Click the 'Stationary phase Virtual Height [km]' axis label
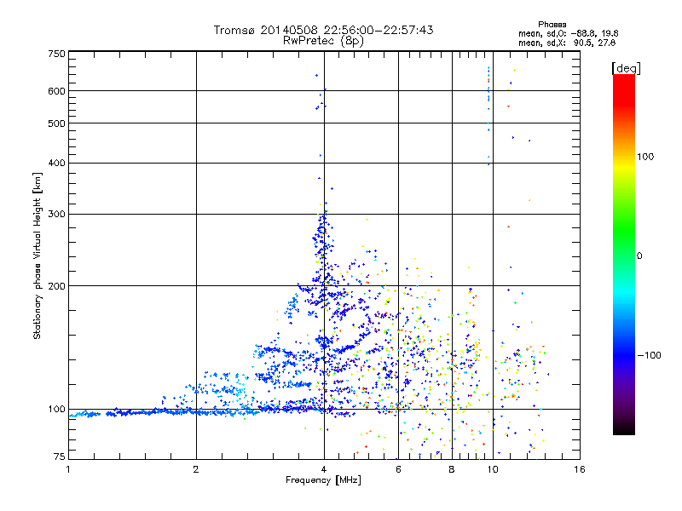Viewport: 682px width, 511px height. click(x=38, y=256)
